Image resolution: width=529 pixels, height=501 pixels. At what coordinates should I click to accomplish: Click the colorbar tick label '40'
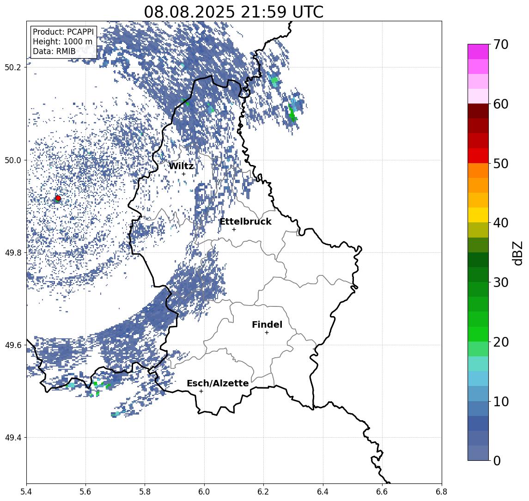(501, 223)
